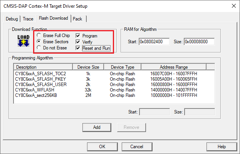Confirm settings with the OK button
Image resolution: width=240 pixels, height=154 pixels.
coord(102,147)
